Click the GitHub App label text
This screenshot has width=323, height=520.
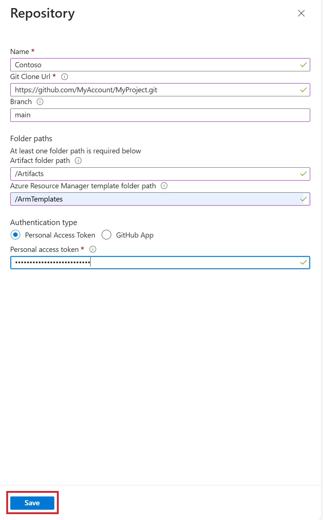point(135,235)
